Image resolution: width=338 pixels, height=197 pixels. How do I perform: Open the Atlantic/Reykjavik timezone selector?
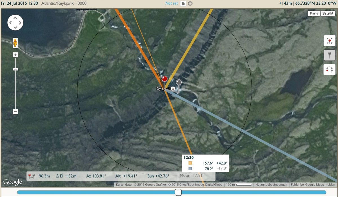pos(64,3)
